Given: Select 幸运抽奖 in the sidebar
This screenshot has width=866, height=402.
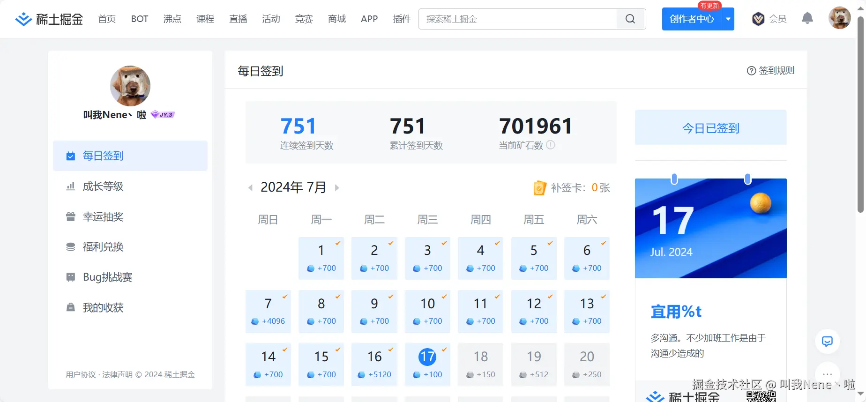Looking at the screenshot, I should coord(130,217).
